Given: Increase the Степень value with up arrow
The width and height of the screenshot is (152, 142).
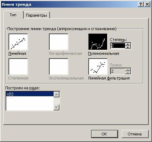Looking at the screenshot, I should (x=128, y=44).
